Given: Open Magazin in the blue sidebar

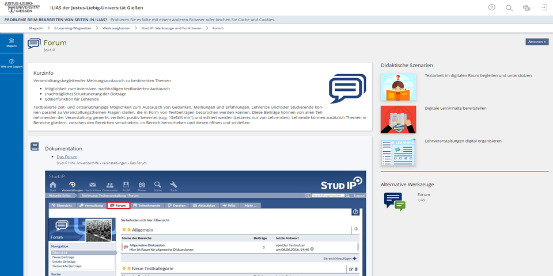Looking at the screenshot, I should click(x=12, y=43).
